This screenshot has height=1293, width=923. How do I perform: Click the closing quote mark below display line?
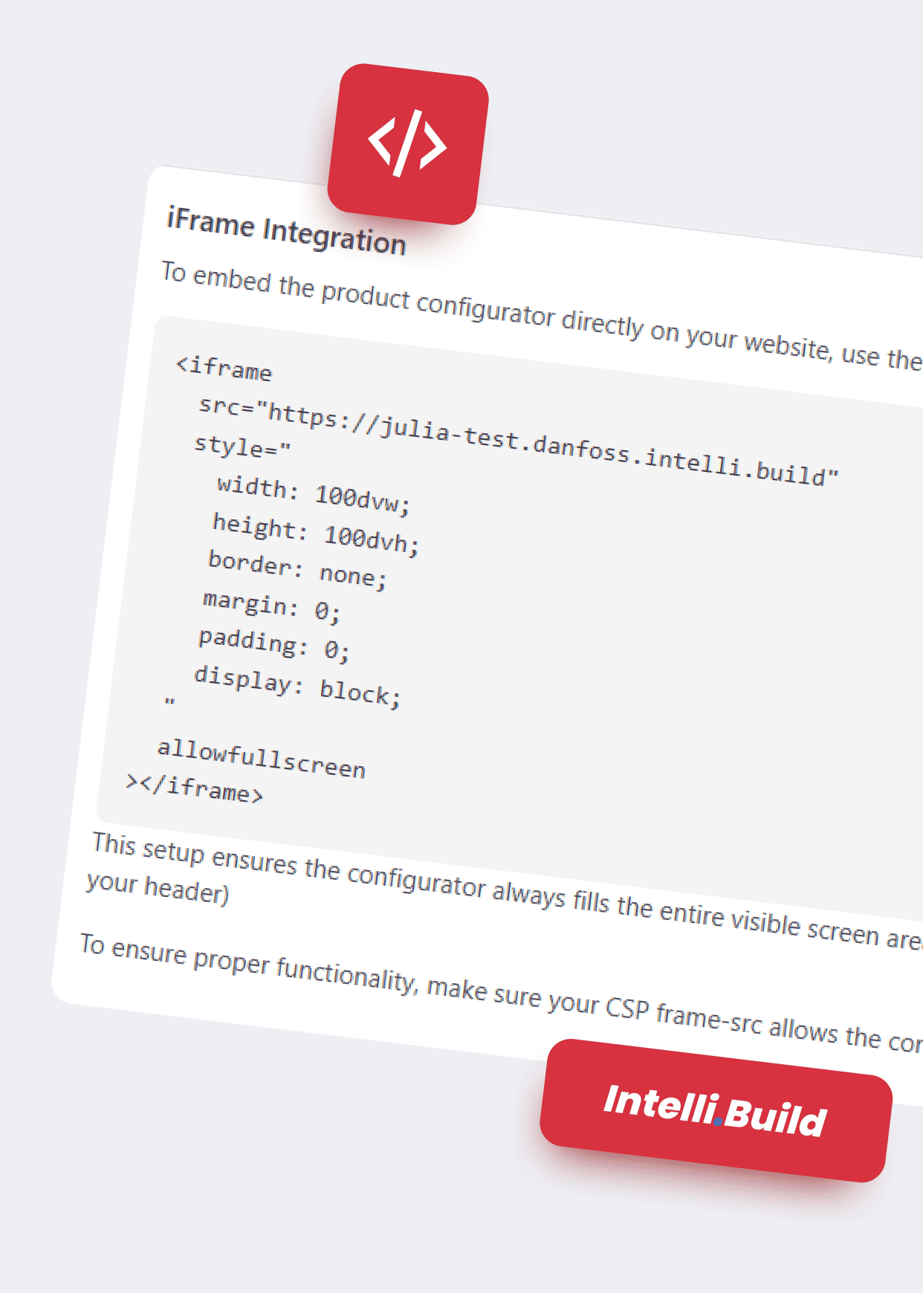tap(169, 701)
